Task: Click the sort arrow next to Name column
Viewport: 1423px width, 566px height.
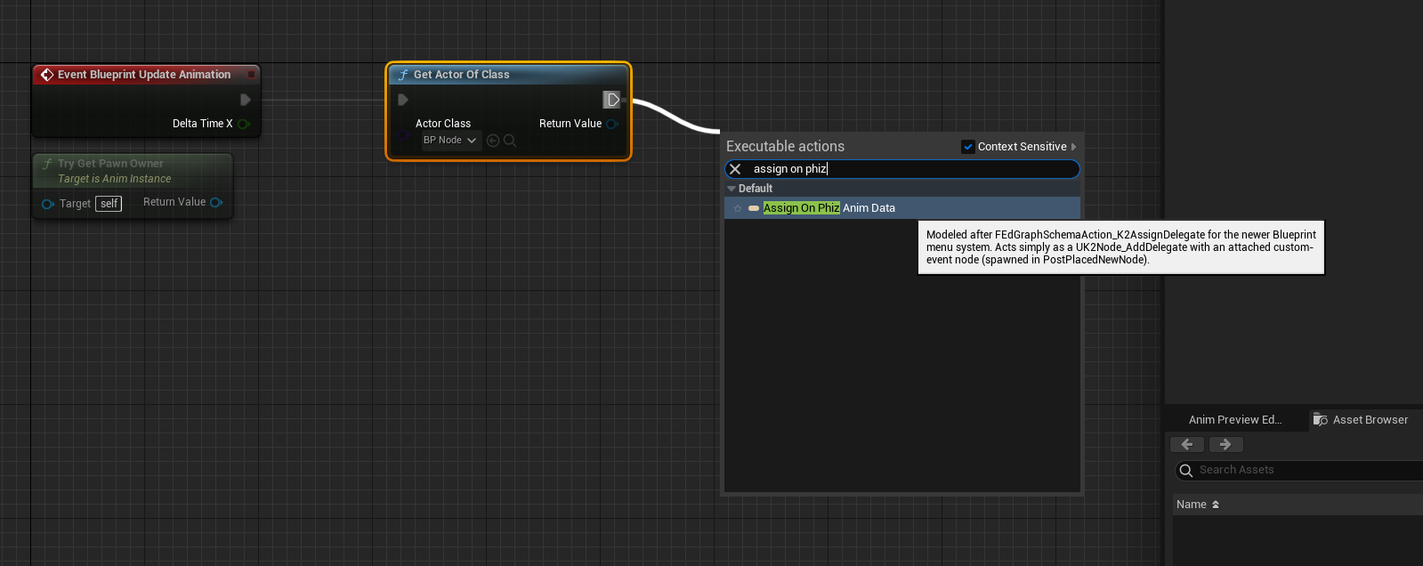Action: click(x=1216, y=505)
